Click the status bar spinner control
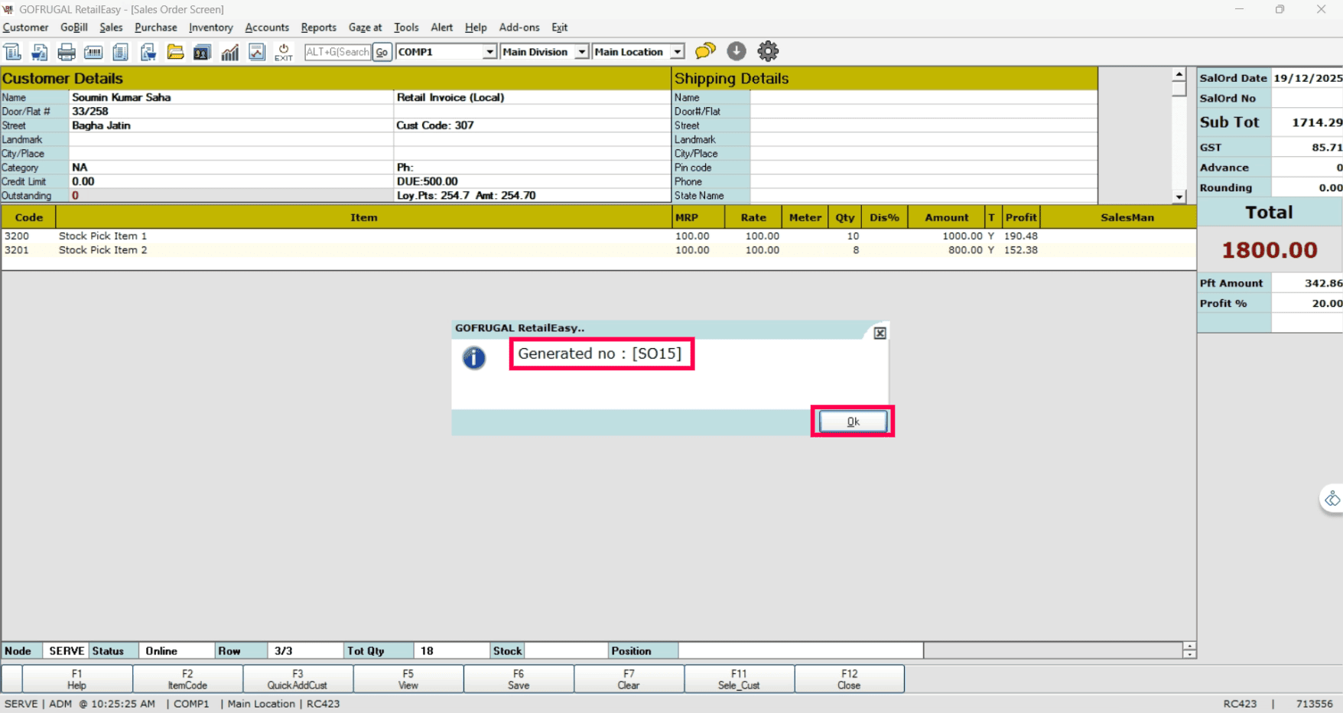The width and height of the screenshot is (1343, 713). click(x=1189, y=650)
